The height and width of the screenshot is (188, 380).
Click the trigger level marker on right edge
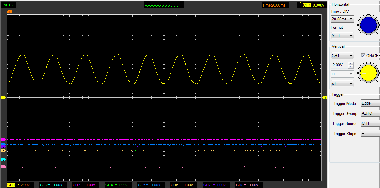coord(325,97)
